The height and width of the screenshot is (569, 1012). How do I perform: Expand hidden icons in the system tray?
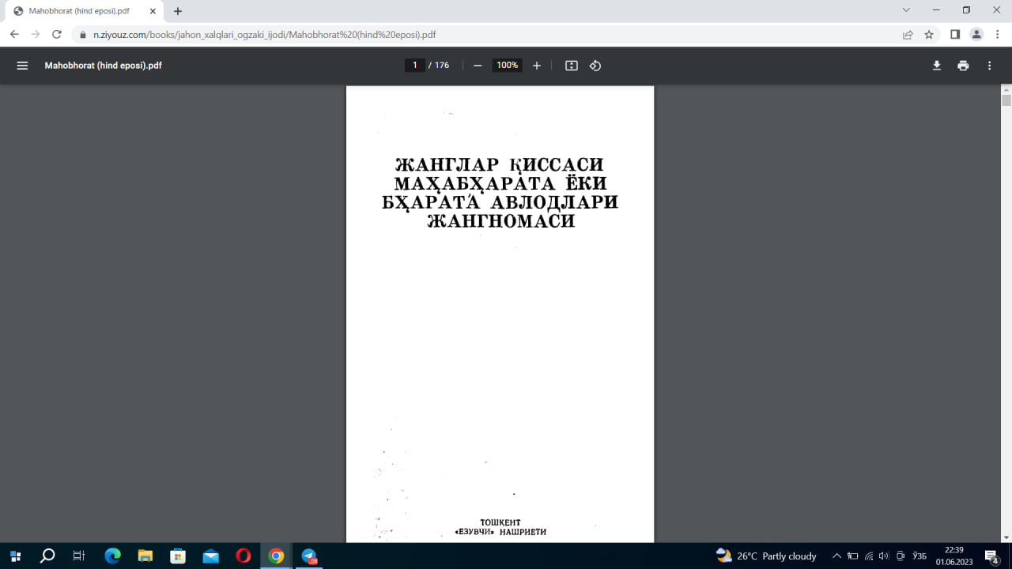836,556
